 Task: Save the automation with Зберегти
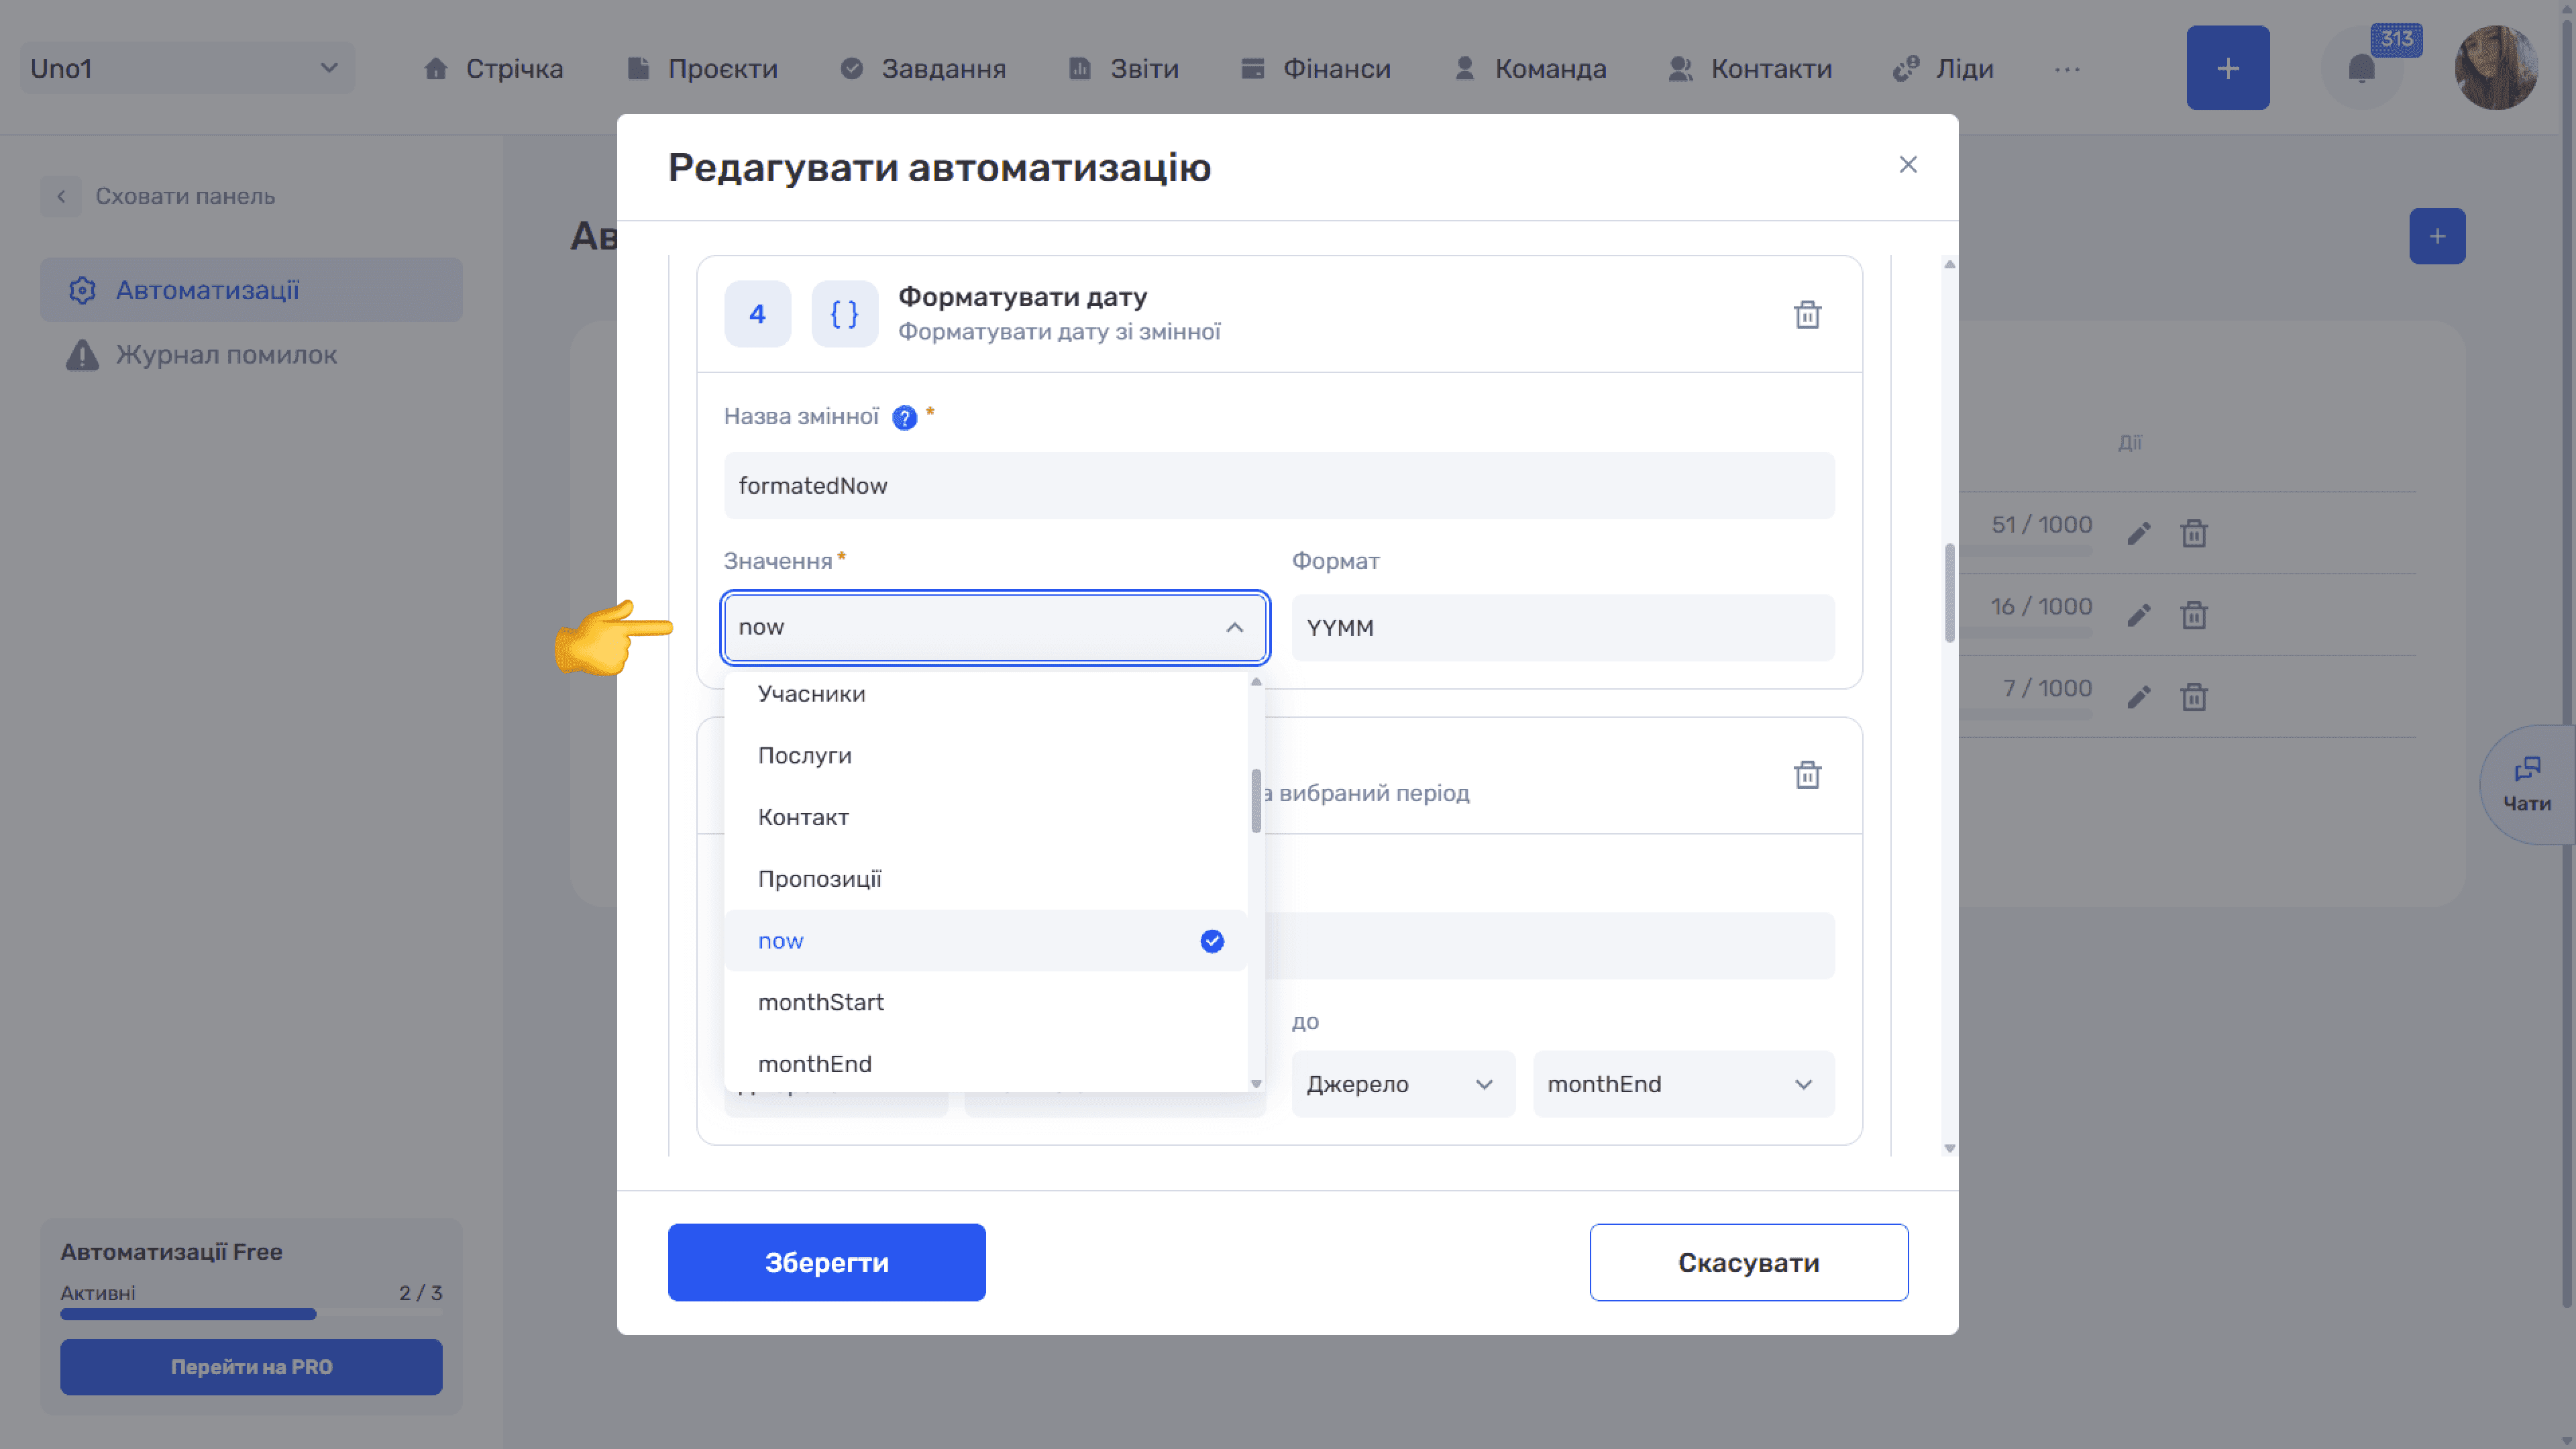pos(826,1262)
